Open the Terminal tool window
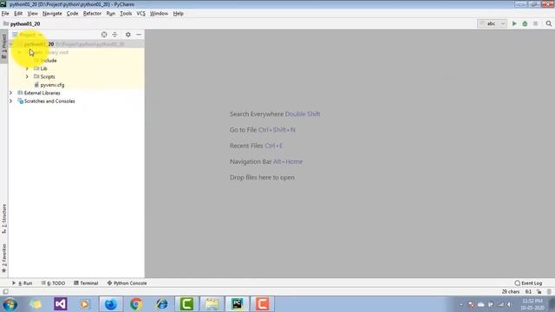 86,283
